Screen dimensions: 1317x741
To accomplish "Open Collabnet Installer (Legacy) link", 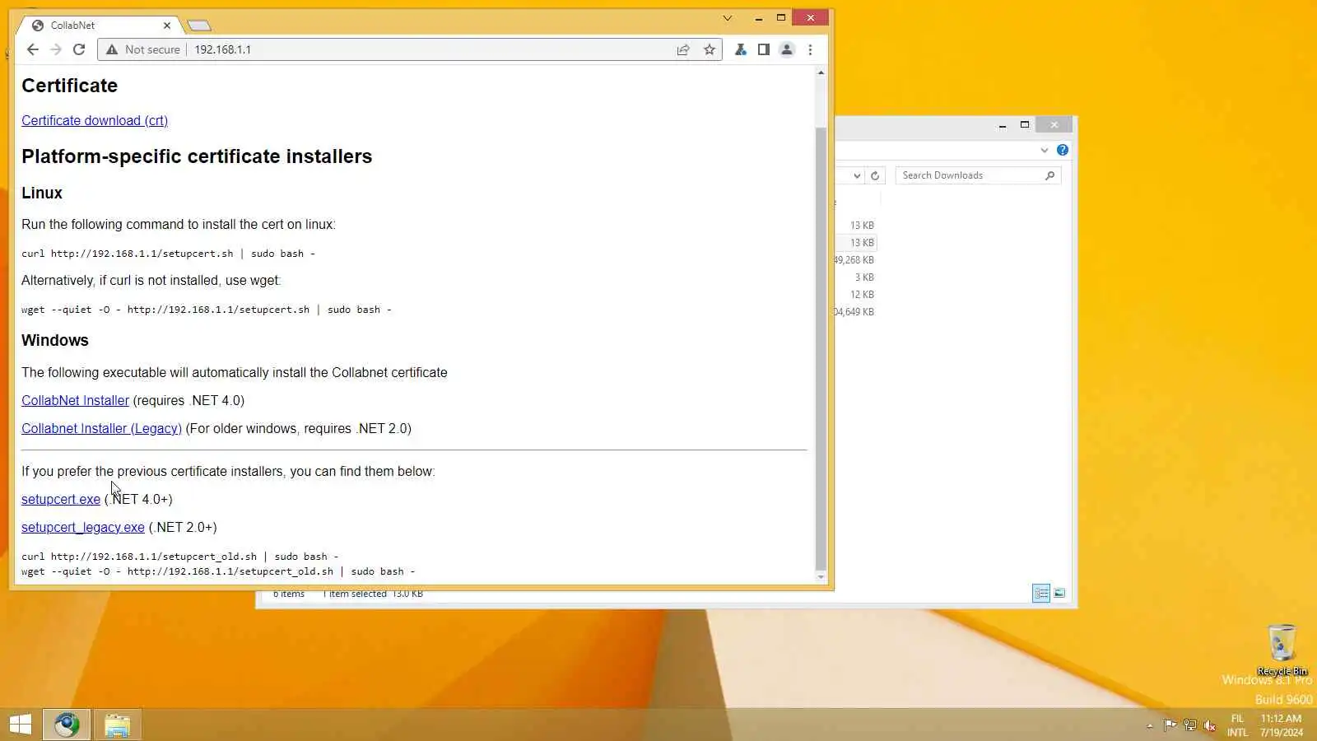I will pyautogui.click(x=101, y=428).
